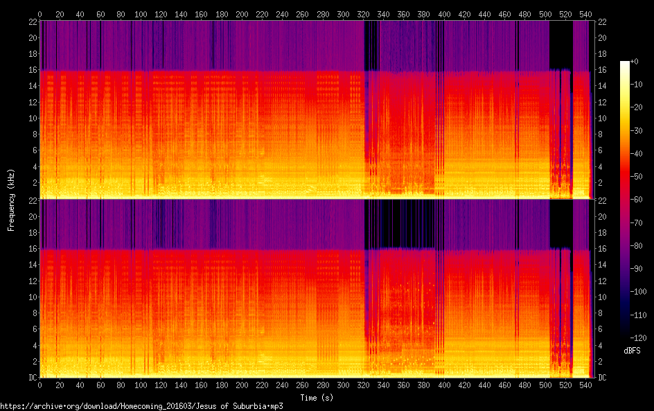Click the black silent block in the upper channel near 510s
Image resolution: width=654 pixels, height=411 pixels.
[x=560, y=45]
